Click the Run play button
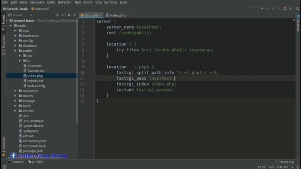 (x=268, y=9)
